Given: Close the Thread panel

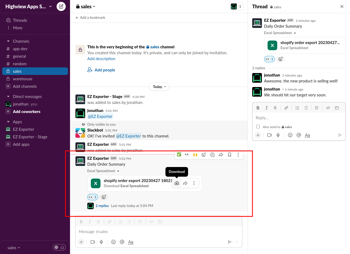Looking at the screenshot, I should coord(342,6).
